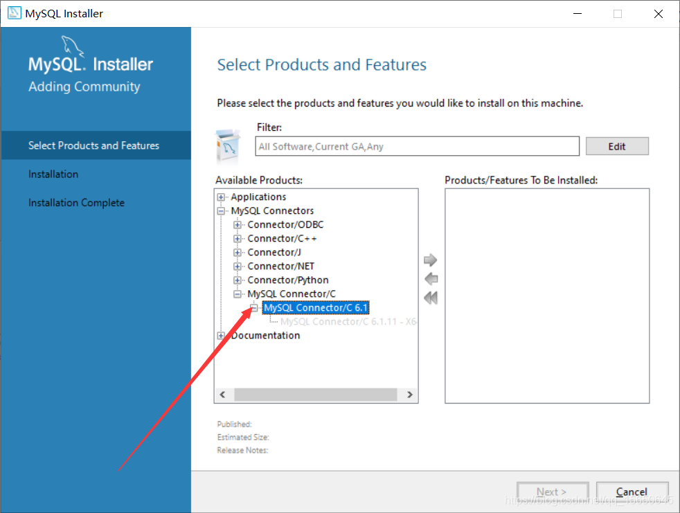Click the dolphin logo in the sidebar
Viewport: 680px width, 513px height.
tap(72, 46)
